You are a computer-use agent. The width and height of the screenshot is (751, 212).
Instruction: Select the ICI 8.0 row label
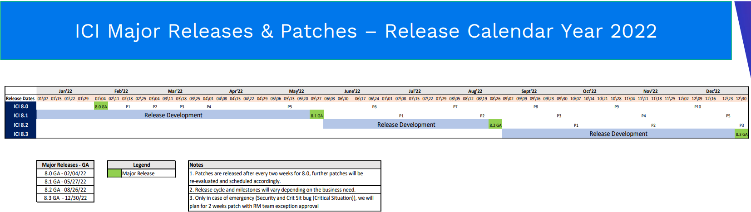[21, 107]
